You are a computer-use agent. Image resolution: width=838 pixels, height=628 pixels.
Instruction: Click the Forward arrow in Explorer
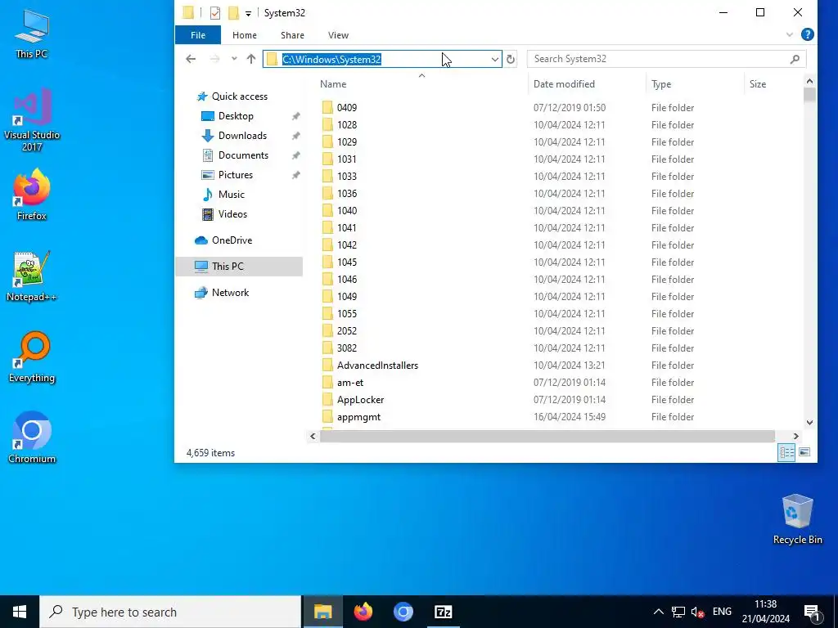point(214,59)
